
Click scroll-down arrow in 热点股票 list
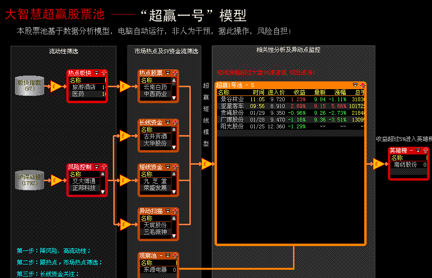pos(174,98)
